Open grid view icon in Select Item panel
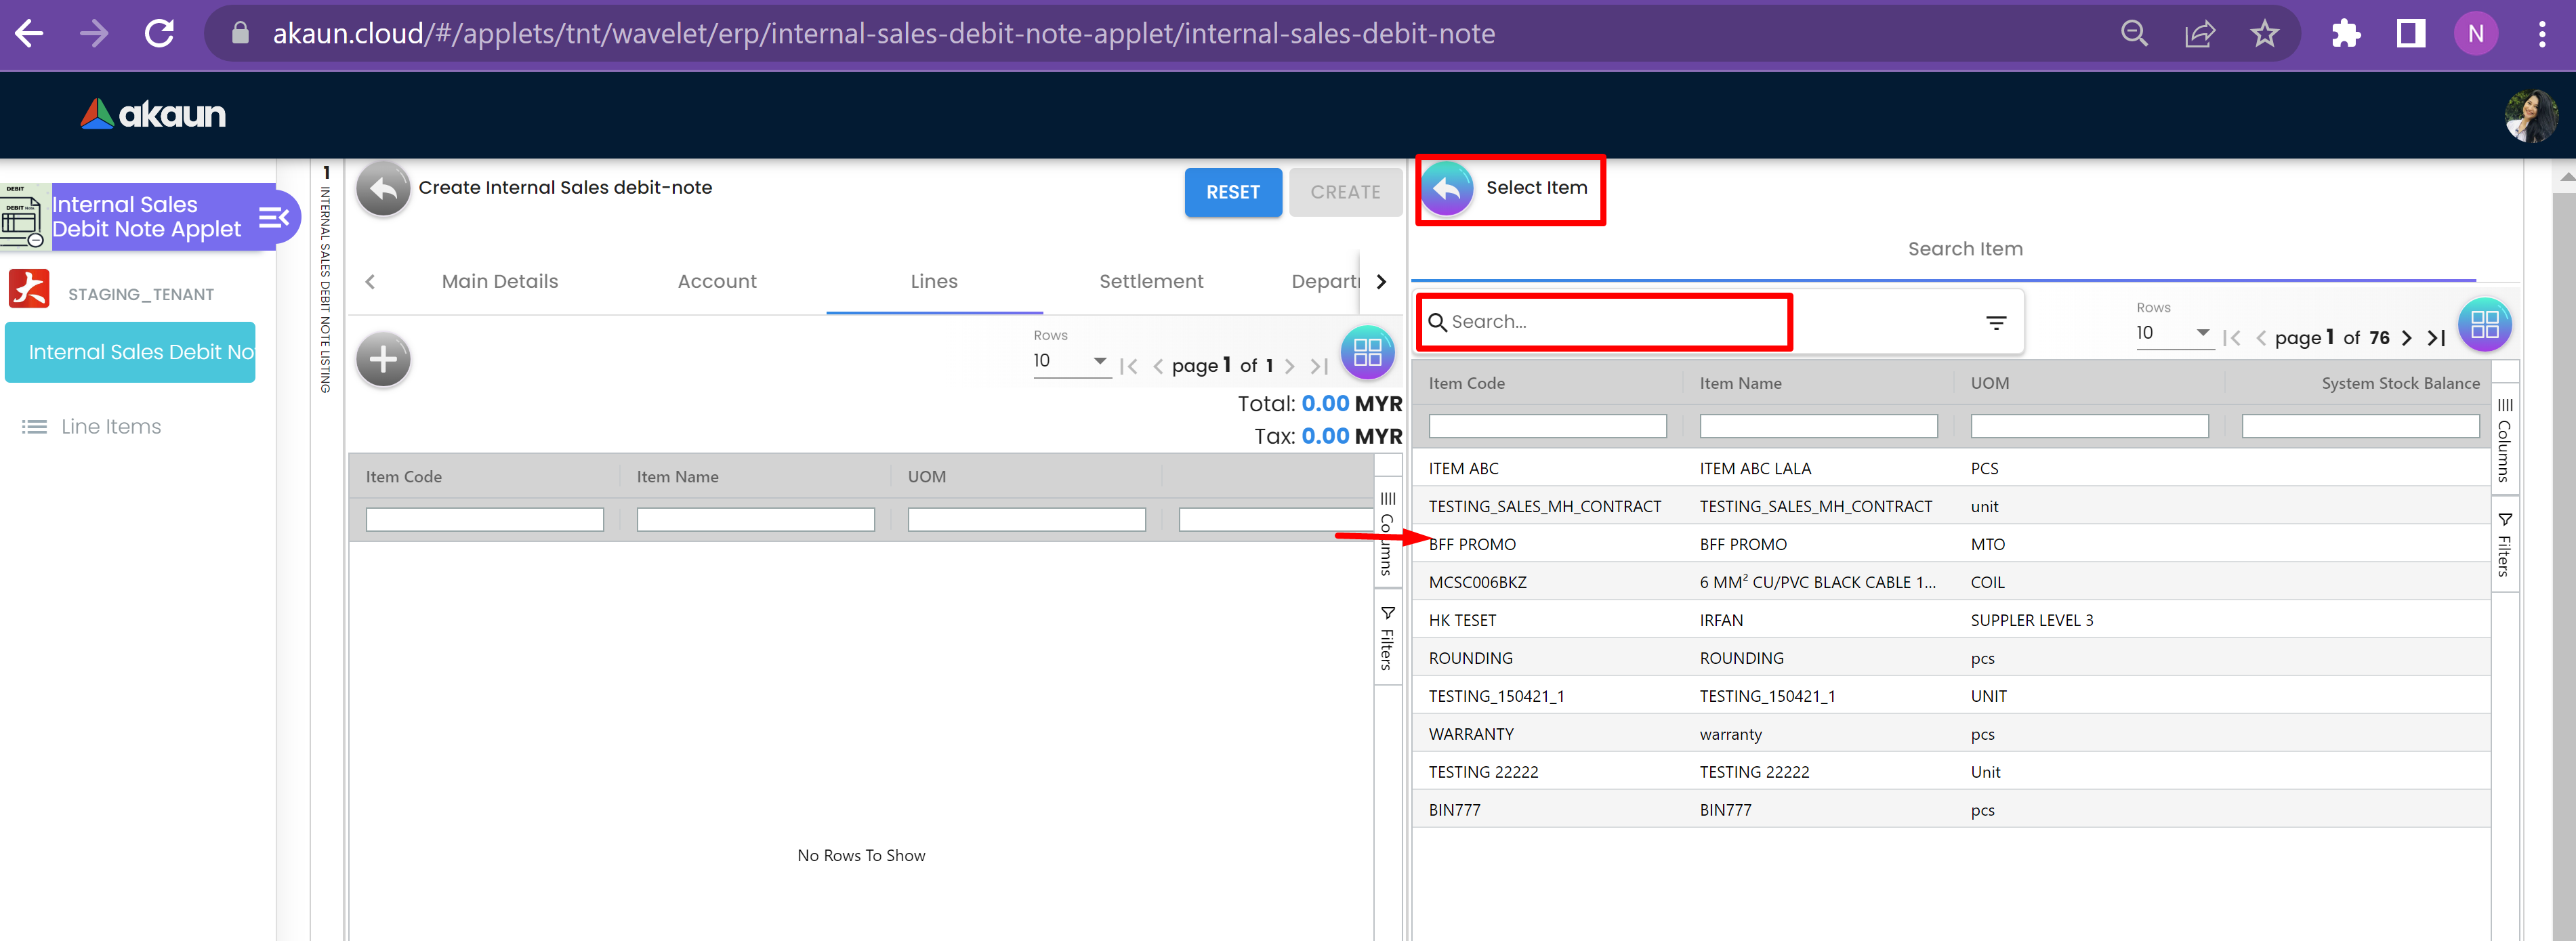The width and height of the screenshot is (2576, 941). pyautogui.click(x=2484, y=325)
